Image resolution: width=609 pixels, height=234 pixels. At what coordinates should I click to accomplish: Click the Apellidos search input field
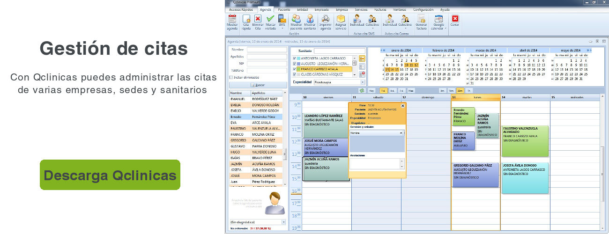coord(266,56)
